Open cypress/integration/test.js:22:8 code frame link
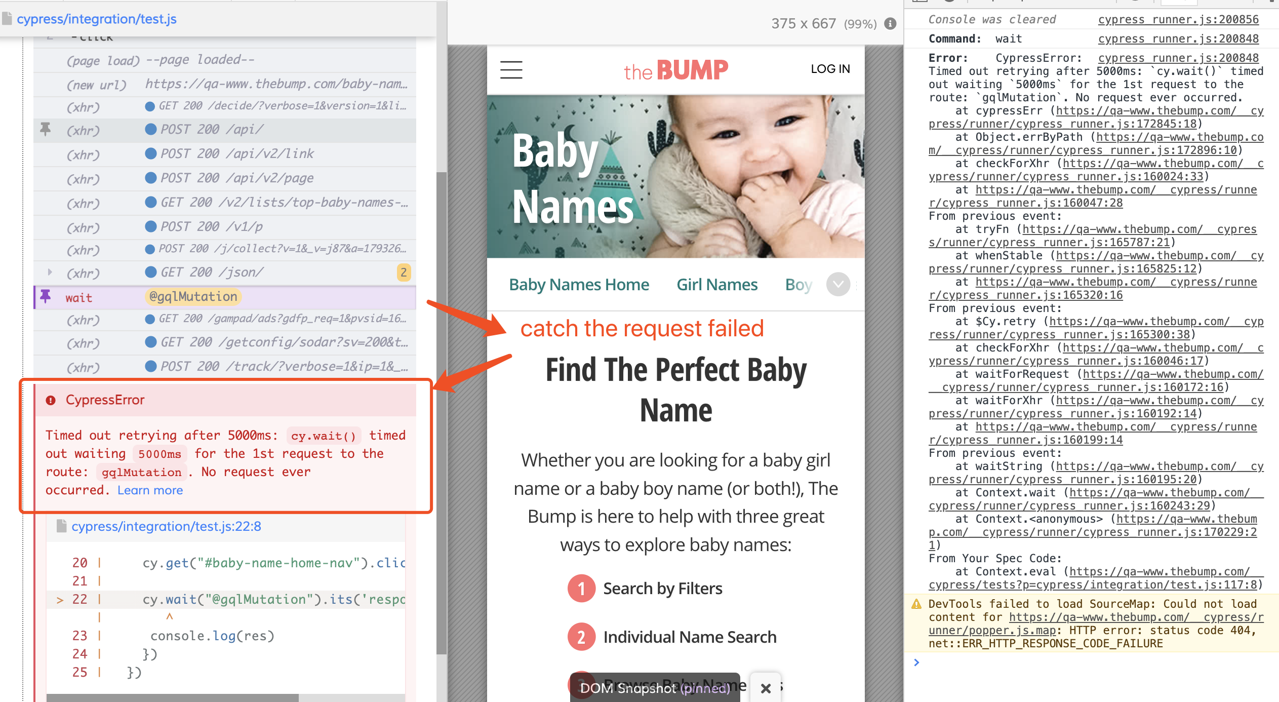 [x=166, y=526]
